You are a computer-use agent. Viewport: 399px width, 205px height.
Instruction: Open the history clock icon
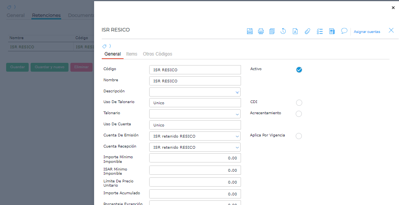(x=283, y=31)
